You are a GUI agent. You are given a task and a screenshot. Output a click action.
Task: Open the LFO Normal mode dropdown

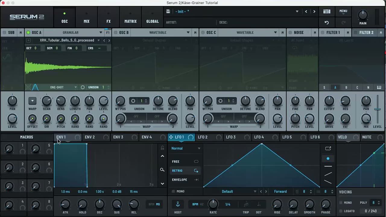[x=186, y=148]
